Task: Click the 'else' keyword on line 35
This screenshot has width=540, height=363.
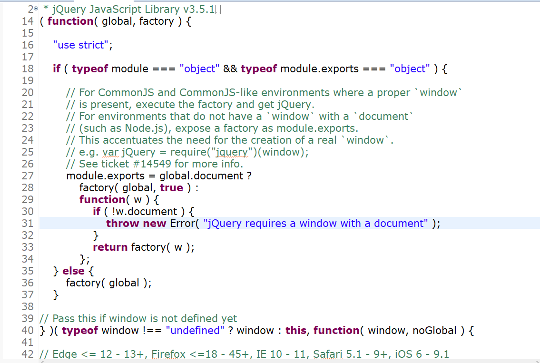Action: [73, 271]
